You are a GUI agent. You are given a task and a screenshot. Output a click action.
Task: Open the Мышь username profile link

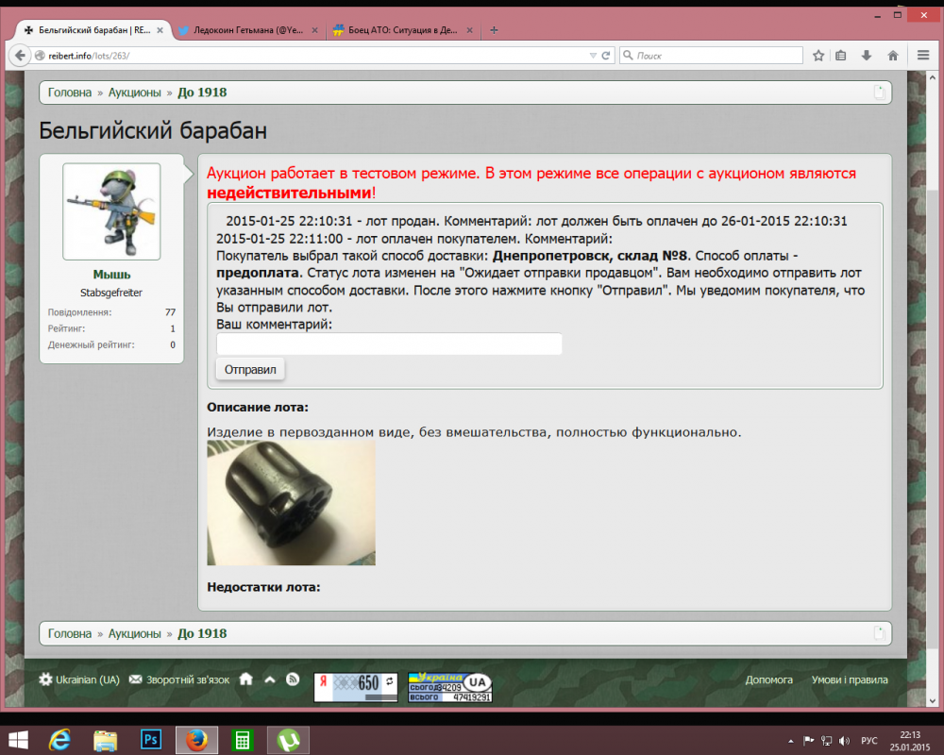(111, 275)
